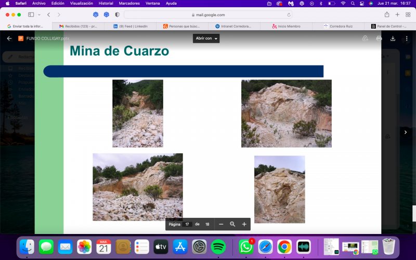Open Spotify from the Dock
The width and height of the screenshot is (416, 260).
pyautogui.click(x=218, y=246)
